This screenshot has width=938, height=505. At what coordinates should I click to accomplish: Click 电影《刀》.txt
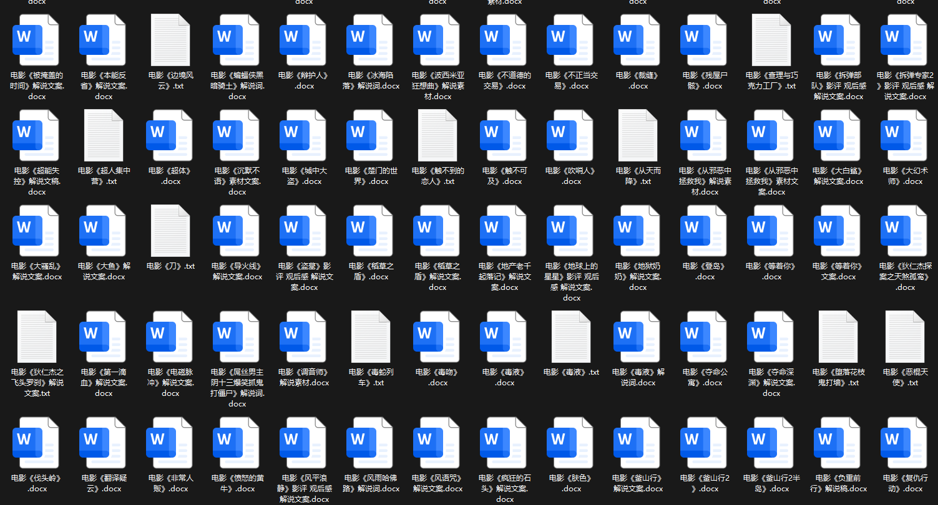pyautogui.click(x=169, y=228)
